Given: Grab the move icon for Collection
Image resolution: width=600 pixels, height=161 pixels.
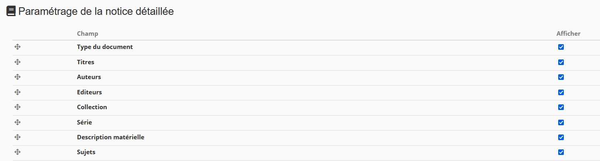Looking at the screenshot, I should click(x=17, y=107).
